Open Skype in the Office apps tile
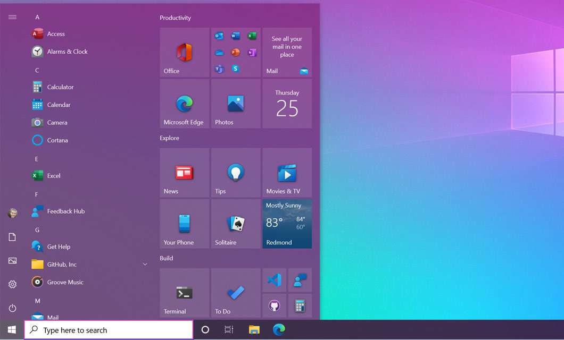 click(236, 68)
